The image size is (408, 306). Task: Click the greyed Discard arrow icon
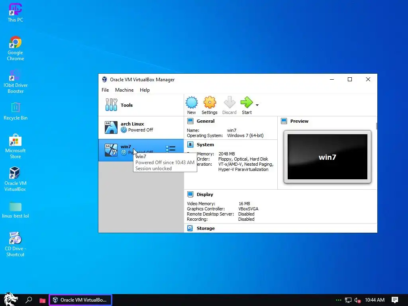click(x=229, y=102)
